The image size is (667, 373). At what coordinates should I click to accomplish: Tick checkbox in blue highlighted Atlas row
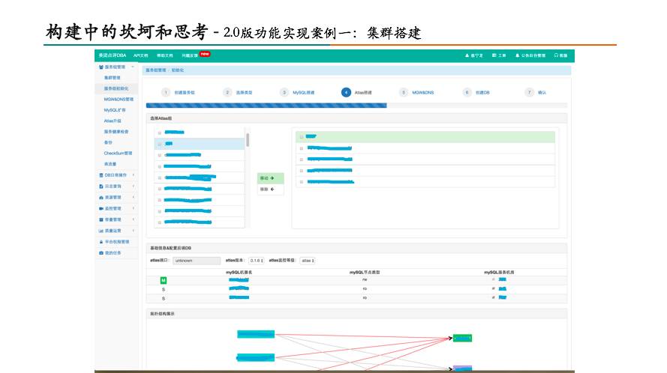point(160,144)
